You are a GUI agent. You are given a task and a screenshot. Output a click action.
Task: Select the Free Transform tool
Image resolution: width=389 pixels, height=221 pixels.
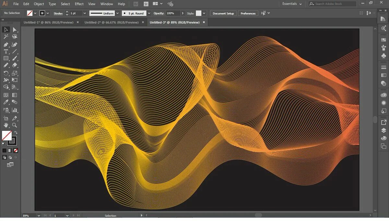pos(15,80)
